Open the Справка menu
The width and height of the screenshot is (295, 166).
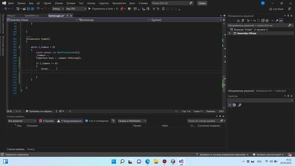coord(143,3)
